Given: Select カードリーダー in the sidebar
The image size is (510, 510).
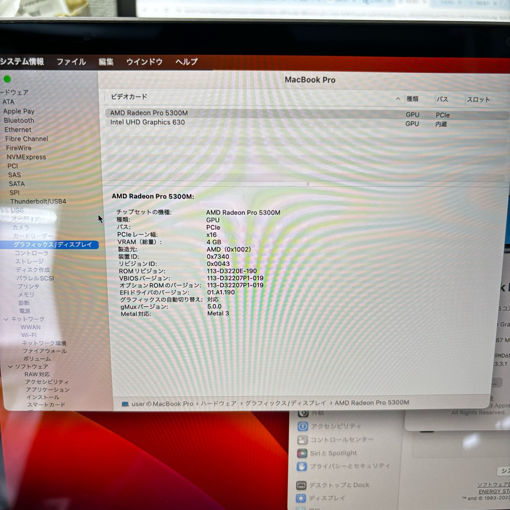Looking at the screenshot, I should [x=33, y=236].
